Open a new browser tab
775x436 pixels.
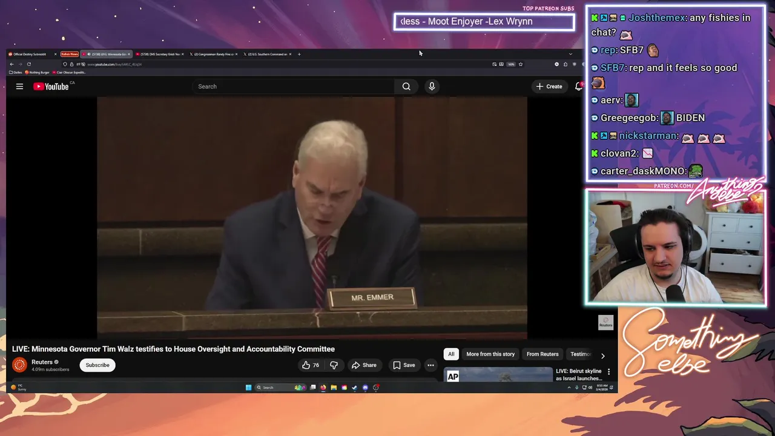(299, 54)
